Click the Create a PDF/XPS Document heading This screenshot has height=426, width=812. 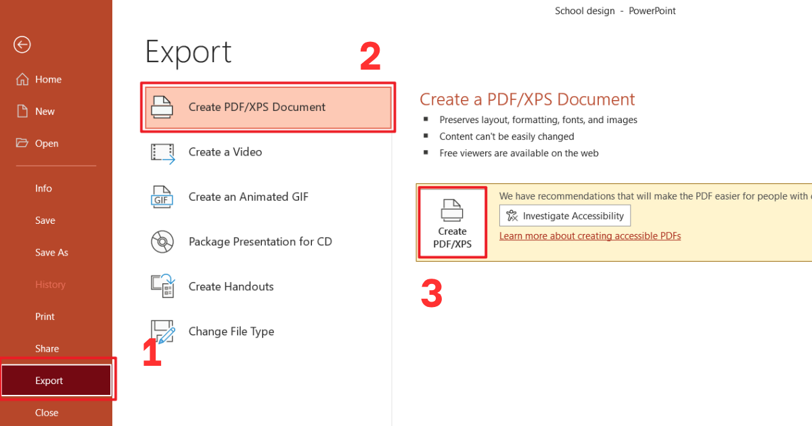pyautogui.click(x=527, y=99)
